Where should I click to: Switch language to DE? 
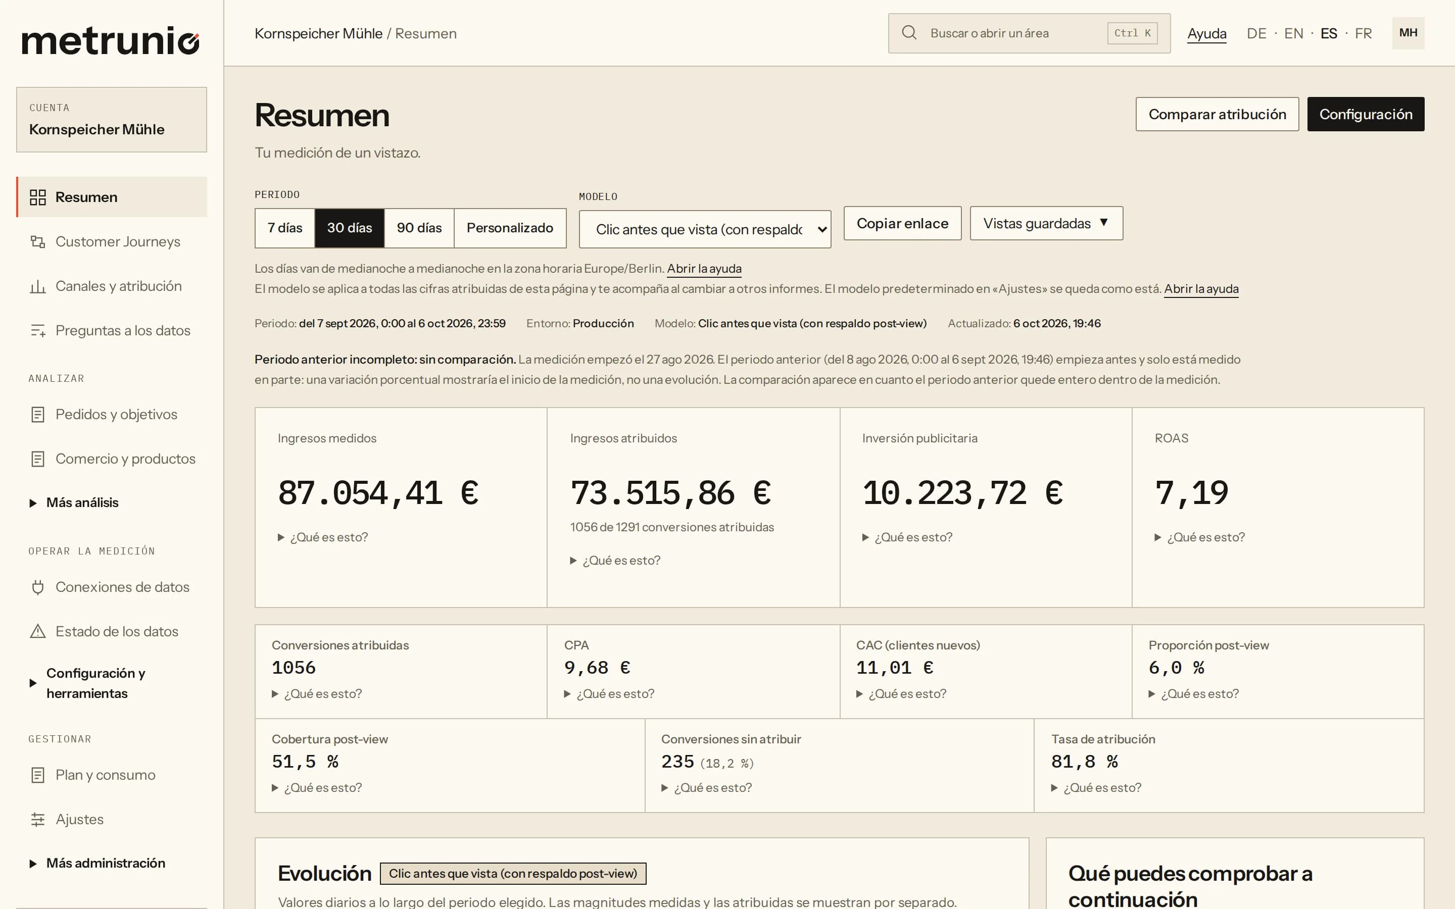(1256, 34)
